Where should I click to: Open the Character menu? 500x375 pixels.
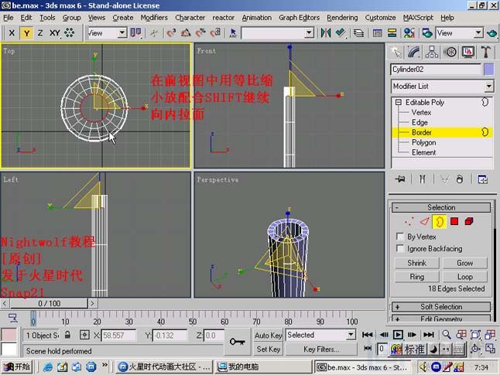coord(190,18)
